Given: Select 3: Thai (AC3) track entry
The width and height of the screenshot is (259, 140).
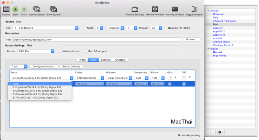Looking at the screenshot, I should click(x=40, y=98).
